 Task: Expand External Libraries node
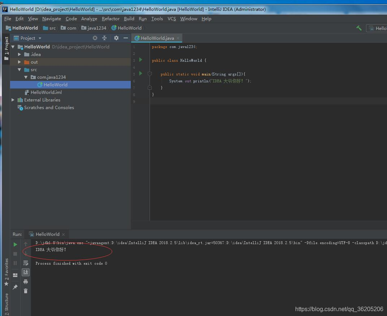tap(13, 100)
